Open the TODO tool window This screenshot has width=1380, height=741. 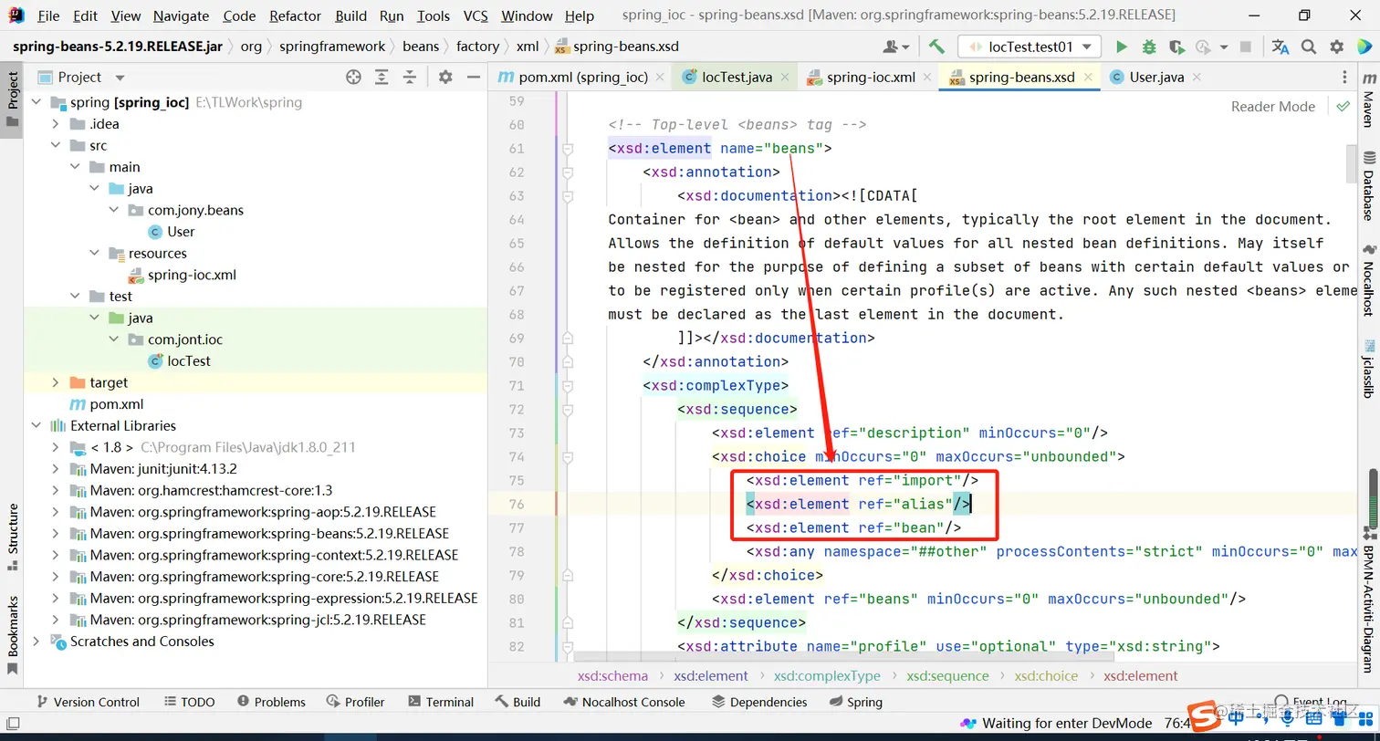point(190,702)
